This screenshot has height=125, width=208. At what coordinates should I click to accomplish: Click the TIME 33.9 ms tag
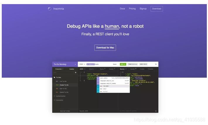(132, 64)
